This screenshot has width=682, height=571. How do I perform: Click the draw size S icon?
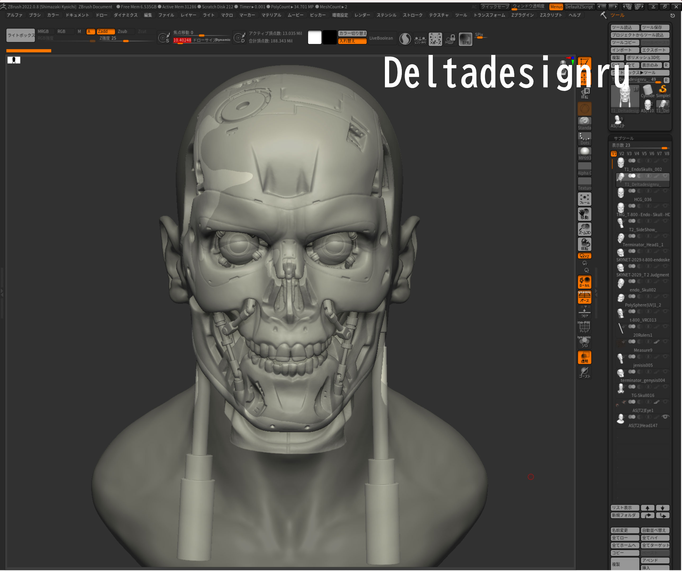164,38
